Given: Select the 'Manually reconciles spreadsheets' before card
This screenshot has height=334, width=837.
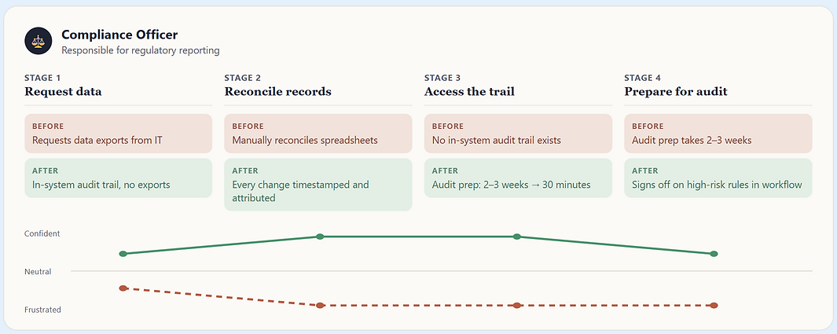Looking at the screenshot, I should pos(318,134).
